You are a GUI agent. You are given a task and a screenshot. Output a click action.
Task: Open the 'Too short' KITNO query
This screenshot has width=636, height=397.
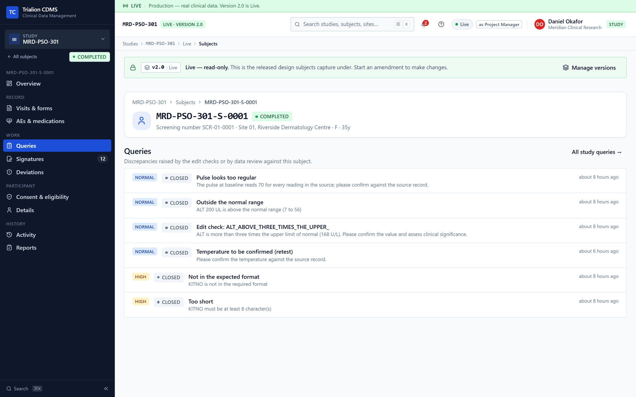point(375,305)
